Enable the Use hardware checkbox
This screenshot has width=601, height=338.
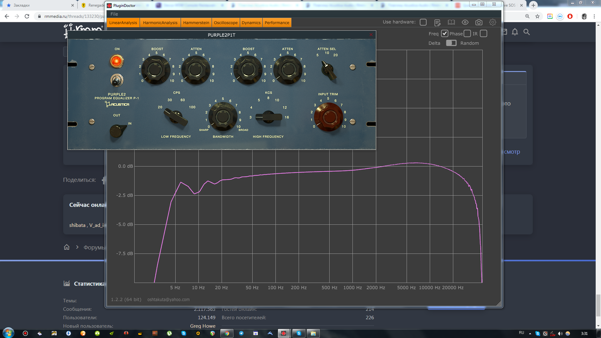423,22
